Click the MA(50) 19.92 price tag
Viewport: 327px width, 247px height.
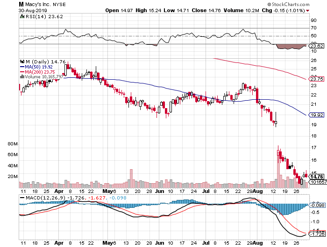pos(316,115)
